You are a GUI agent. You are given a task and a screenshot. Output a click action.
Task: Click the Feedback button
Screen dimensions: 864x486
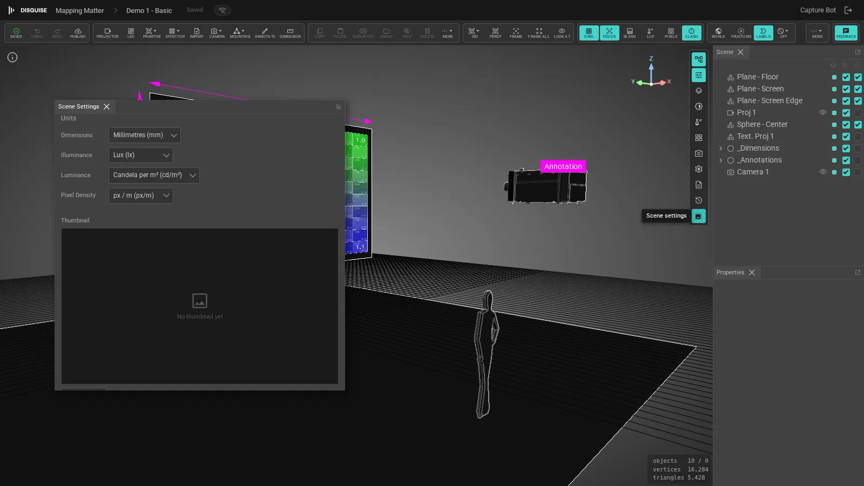(x=846, y=33)
